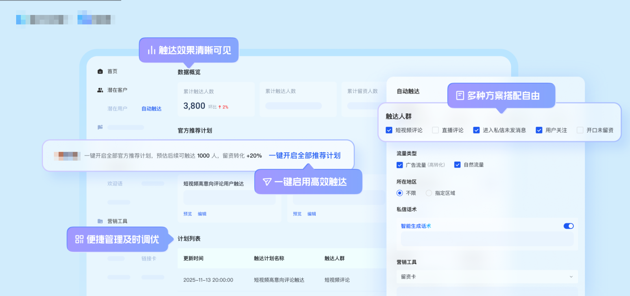Click the 触达计划名称 column header
The image size is (630, 296).
pyautogui.click(x=269, y=259)
